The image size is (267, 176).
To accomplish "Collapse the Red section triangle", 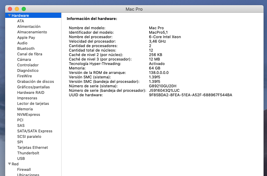I will point(10,164).
